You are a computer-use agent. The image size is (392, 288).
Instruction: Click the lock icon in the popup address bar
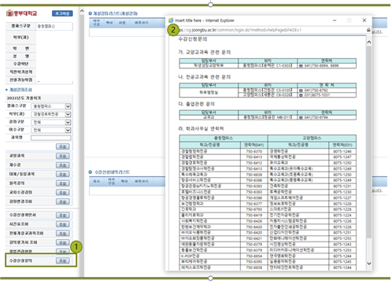[368, 30]
